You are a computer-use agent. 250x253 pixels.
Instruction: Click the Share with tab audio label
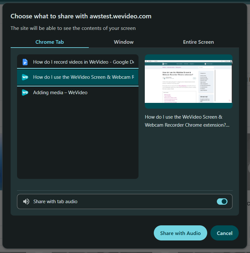(55, 202)
